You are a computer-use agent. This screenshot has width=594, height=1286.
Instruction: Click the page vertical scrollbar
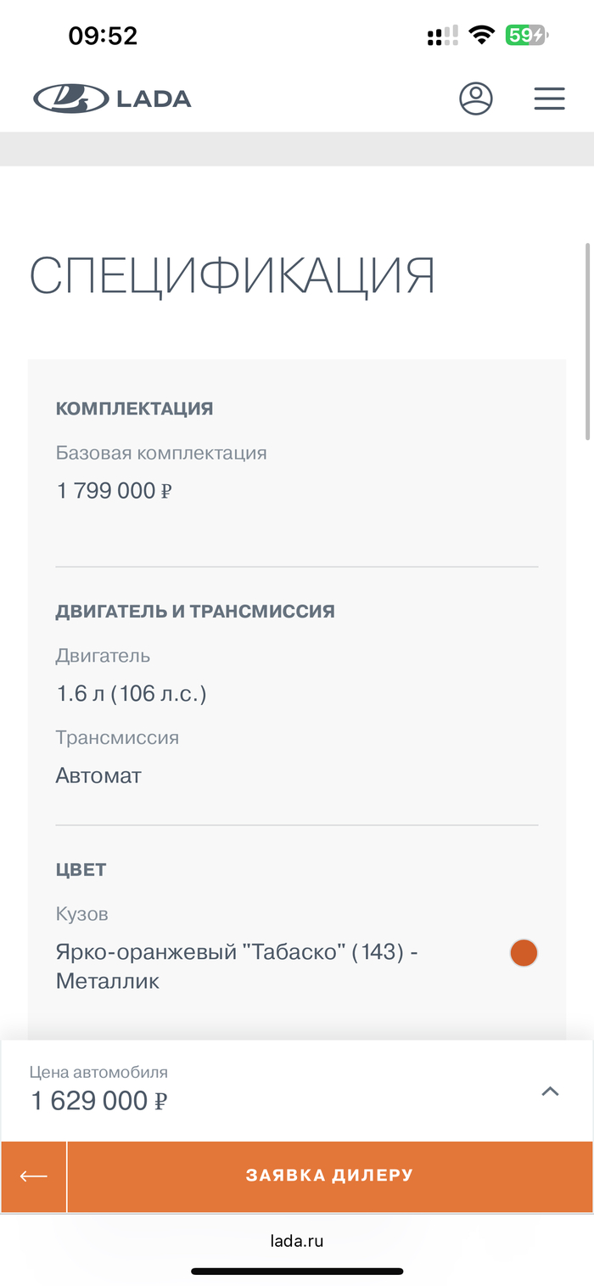pyautogui.click(x=587, y=340)
